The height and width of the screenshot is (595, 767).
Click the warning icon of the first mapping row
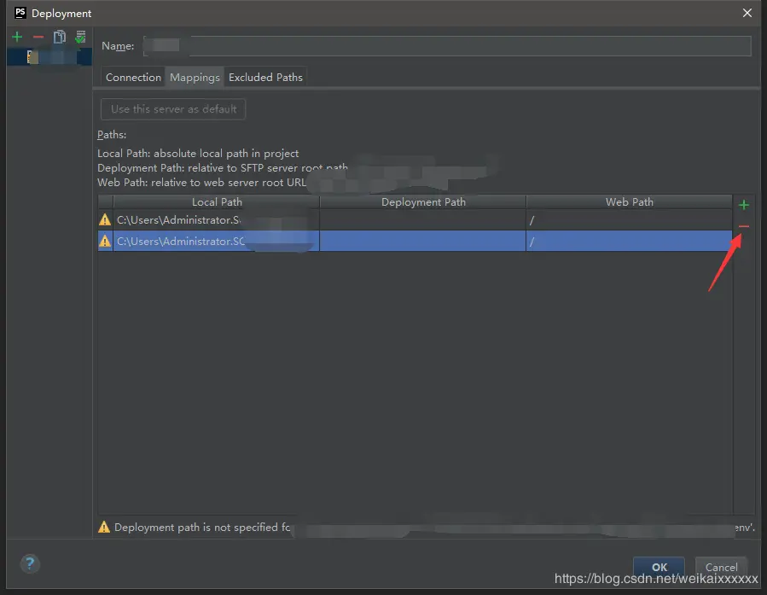105,219
